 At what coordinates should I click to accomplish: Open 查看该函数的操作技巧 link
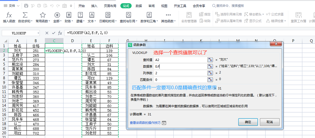pos(145,123)
